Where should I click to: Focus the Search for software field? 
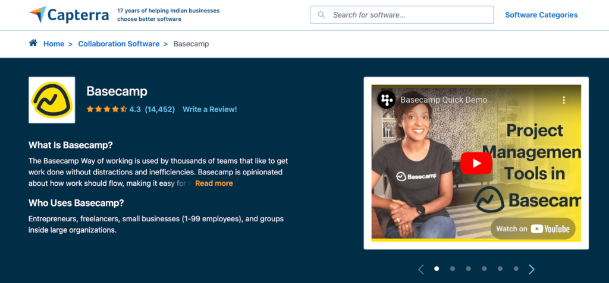coord(402,15)
